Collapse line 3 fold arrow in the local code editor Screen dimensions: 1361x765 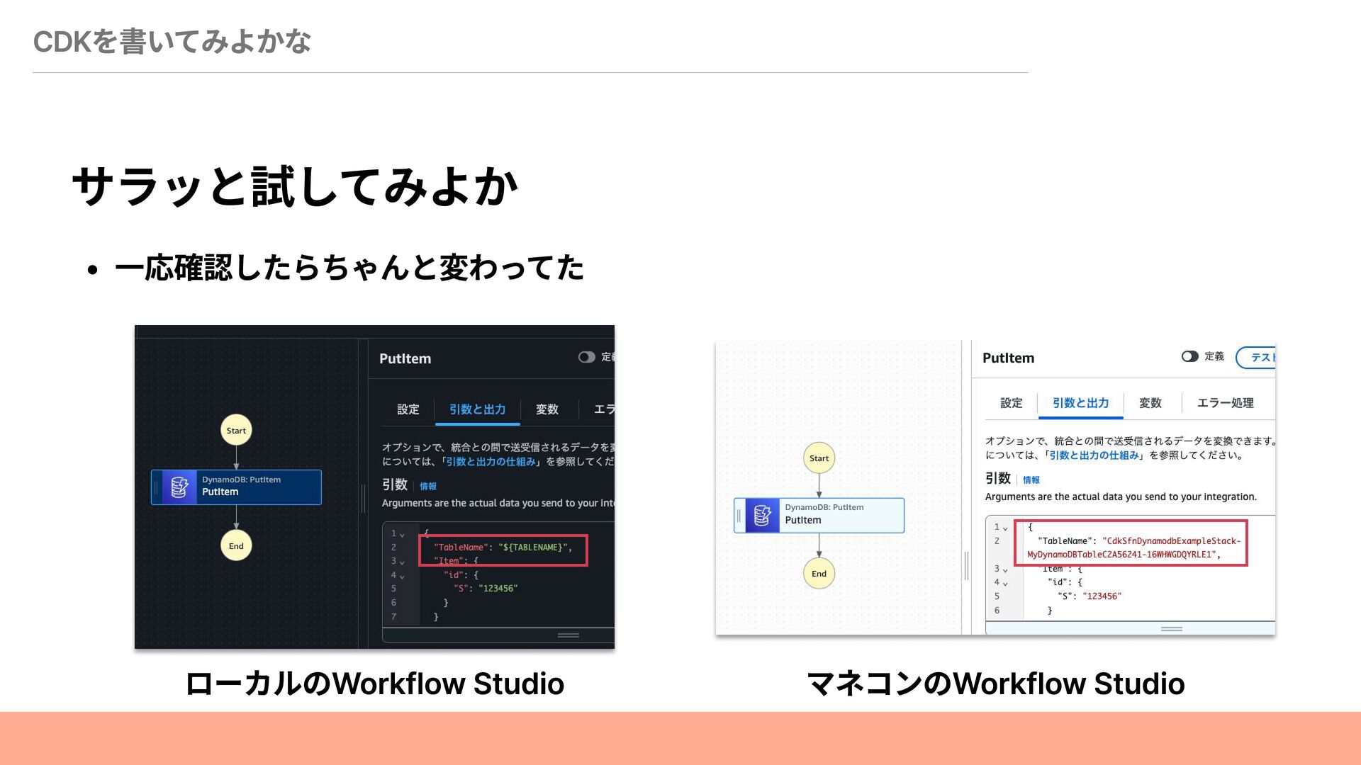click(402, 562)
